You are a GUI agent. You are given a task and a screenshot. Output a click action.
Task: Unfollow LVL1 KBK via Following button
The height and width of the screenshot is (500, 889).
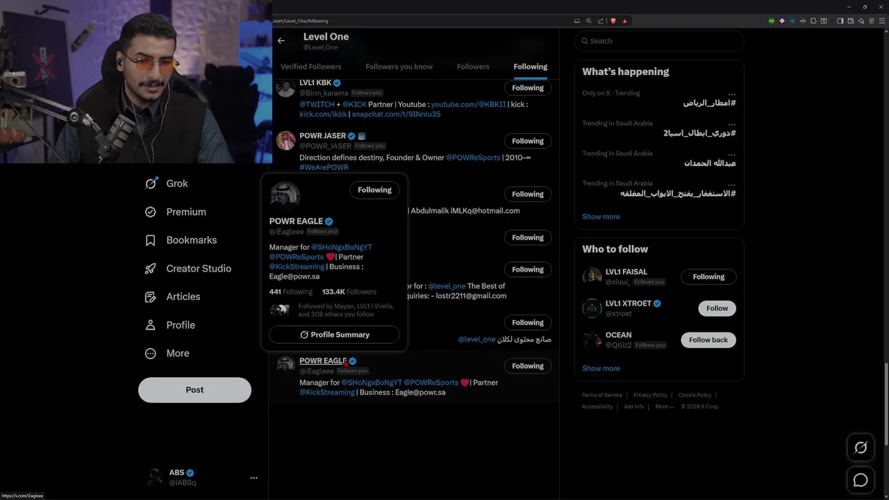pos(528,88)
